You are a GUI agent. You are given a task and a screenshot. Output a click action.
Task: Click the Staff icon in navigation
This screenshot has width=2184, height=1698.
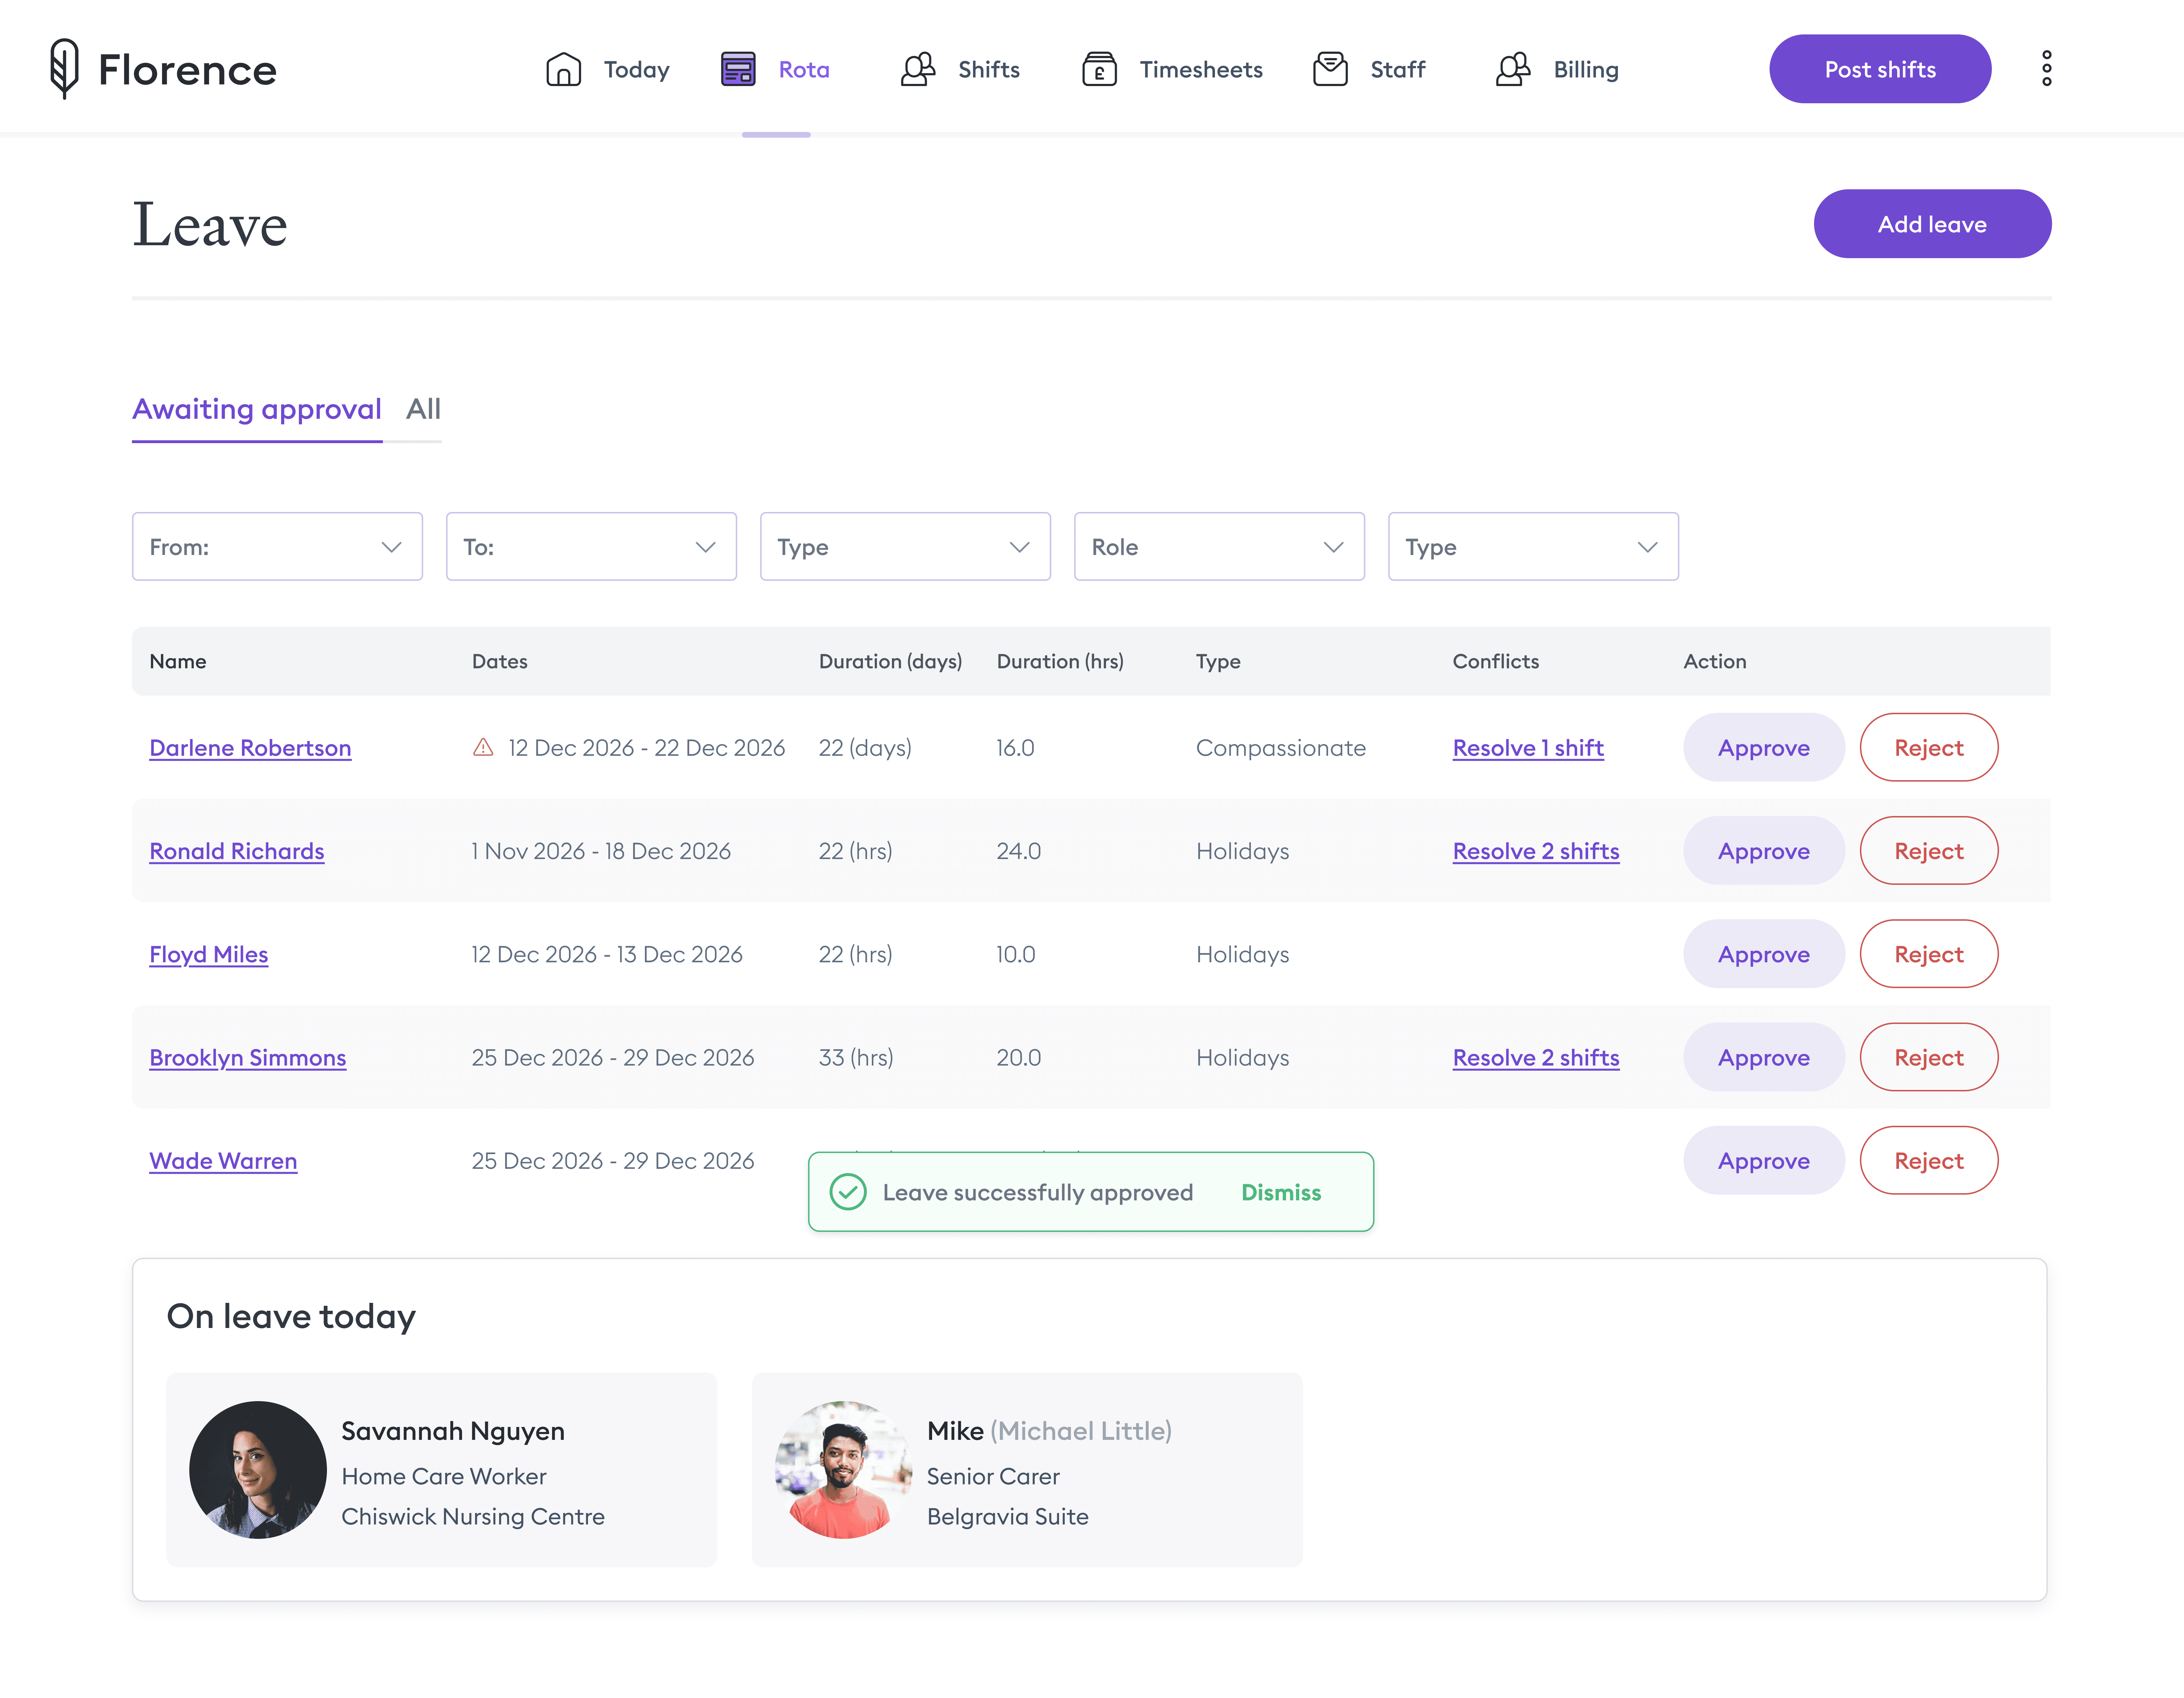pos(1330,69)
